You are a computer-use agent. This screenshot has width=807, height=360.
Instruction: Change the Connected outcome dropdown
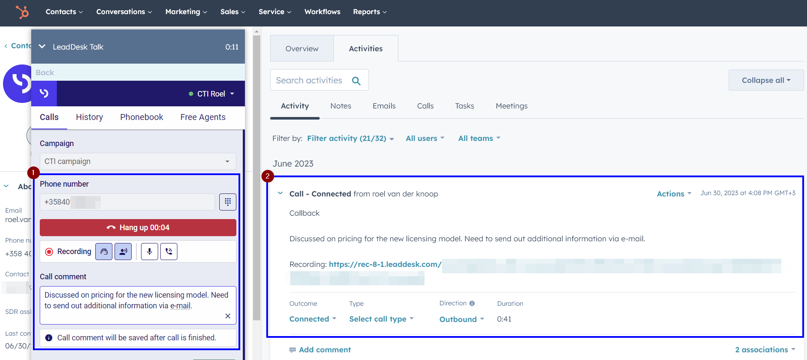[x=313, y=319]
